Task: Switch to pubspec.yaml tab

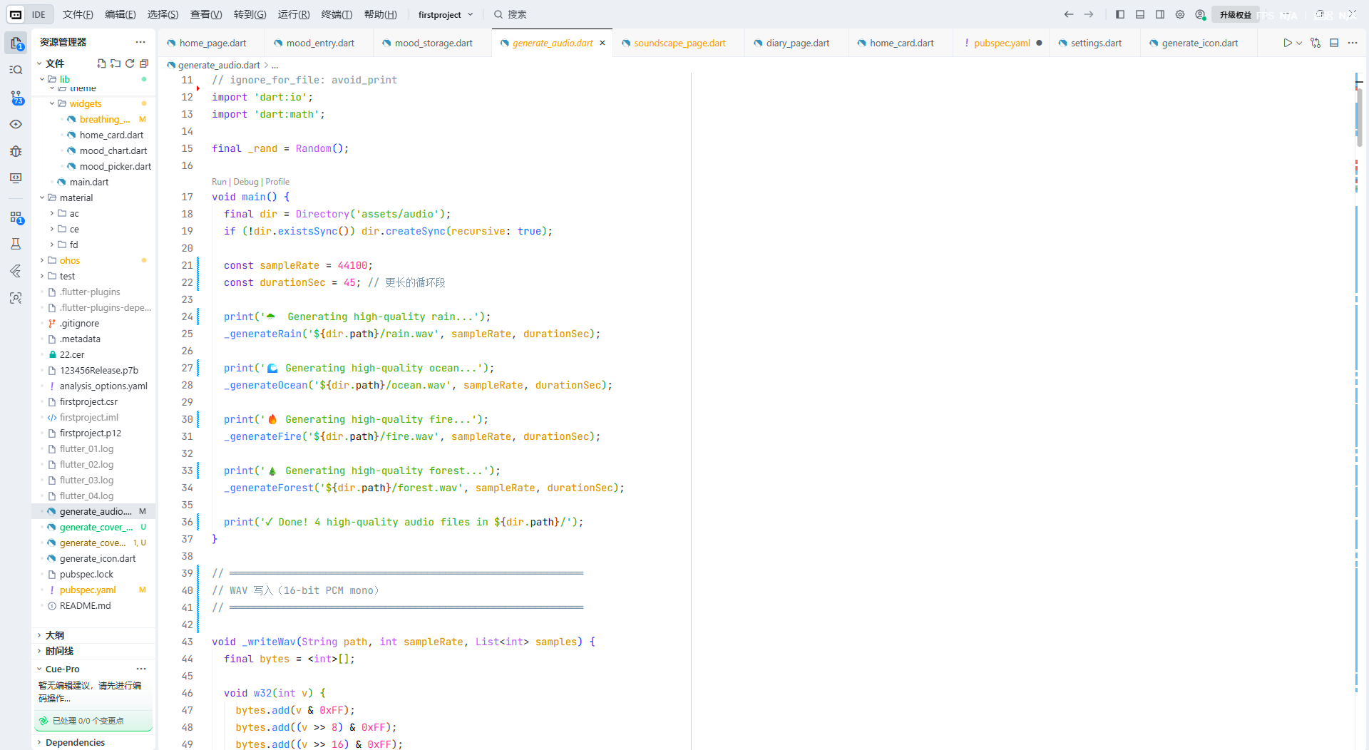Action: [1001, 43]
